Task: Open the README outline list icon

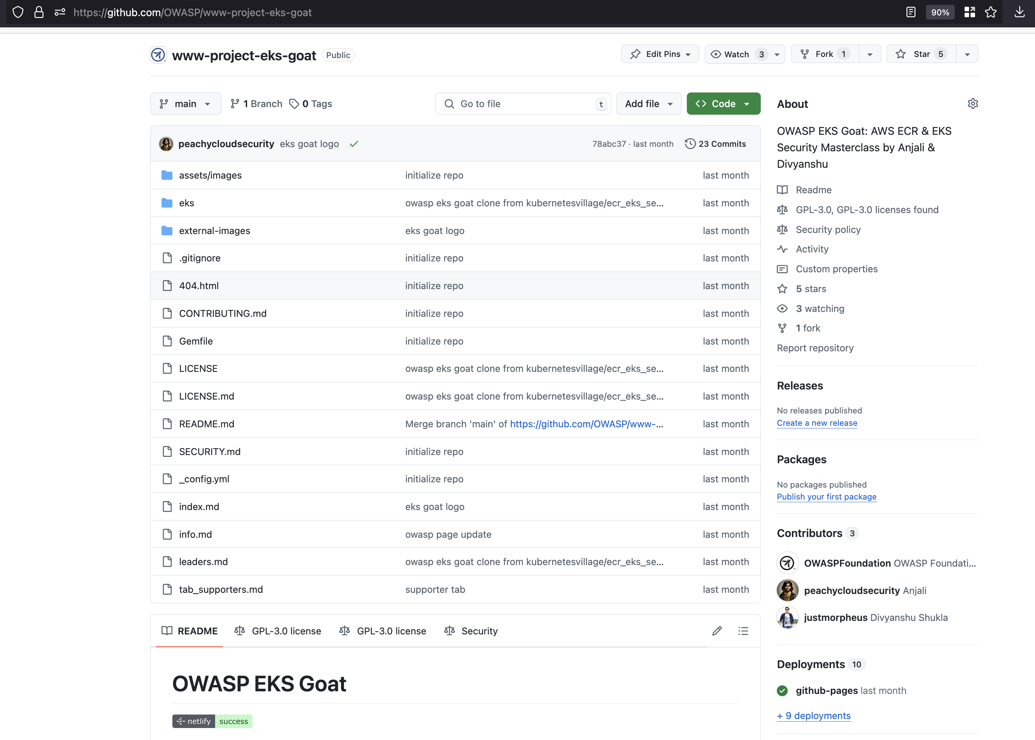Action: 743,631
